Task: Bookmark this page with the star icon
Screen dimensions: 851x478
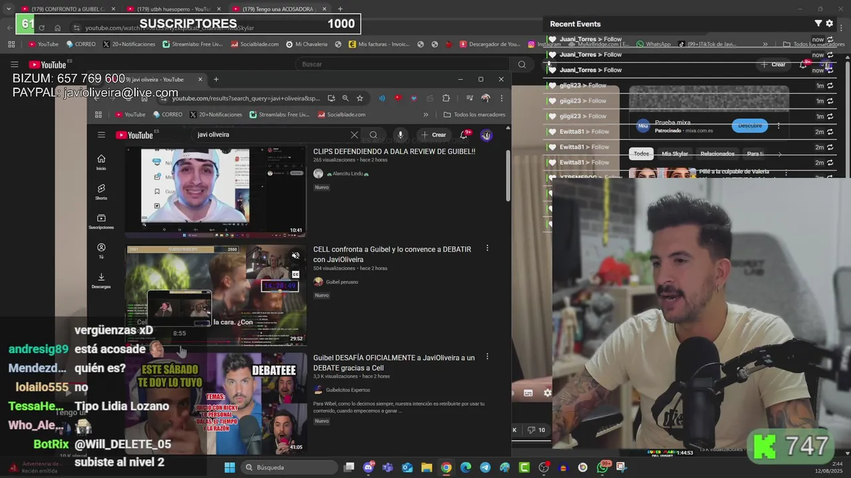Action: [x=360, y=98]
